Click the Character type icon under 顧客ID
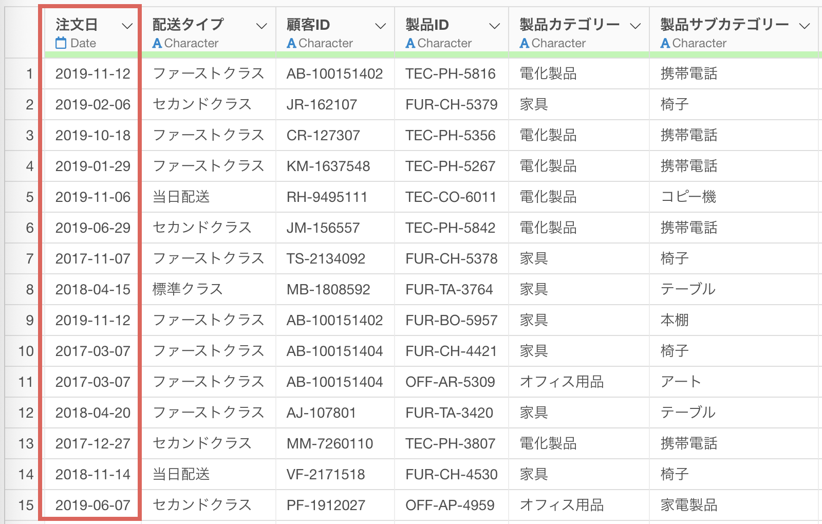 [x=291, y=43]
